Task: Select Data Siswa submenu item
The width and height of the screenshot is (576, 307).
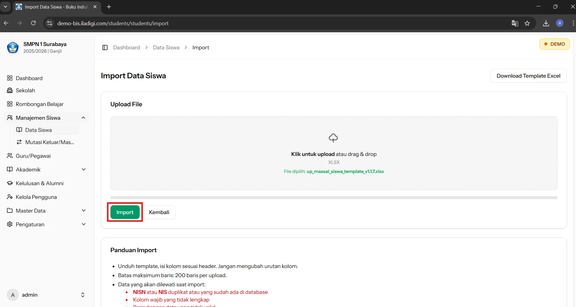Action: (47, 130)
